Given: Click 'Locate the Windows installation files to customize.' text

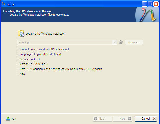Looking at the screenshot, I should pos(39,15).
